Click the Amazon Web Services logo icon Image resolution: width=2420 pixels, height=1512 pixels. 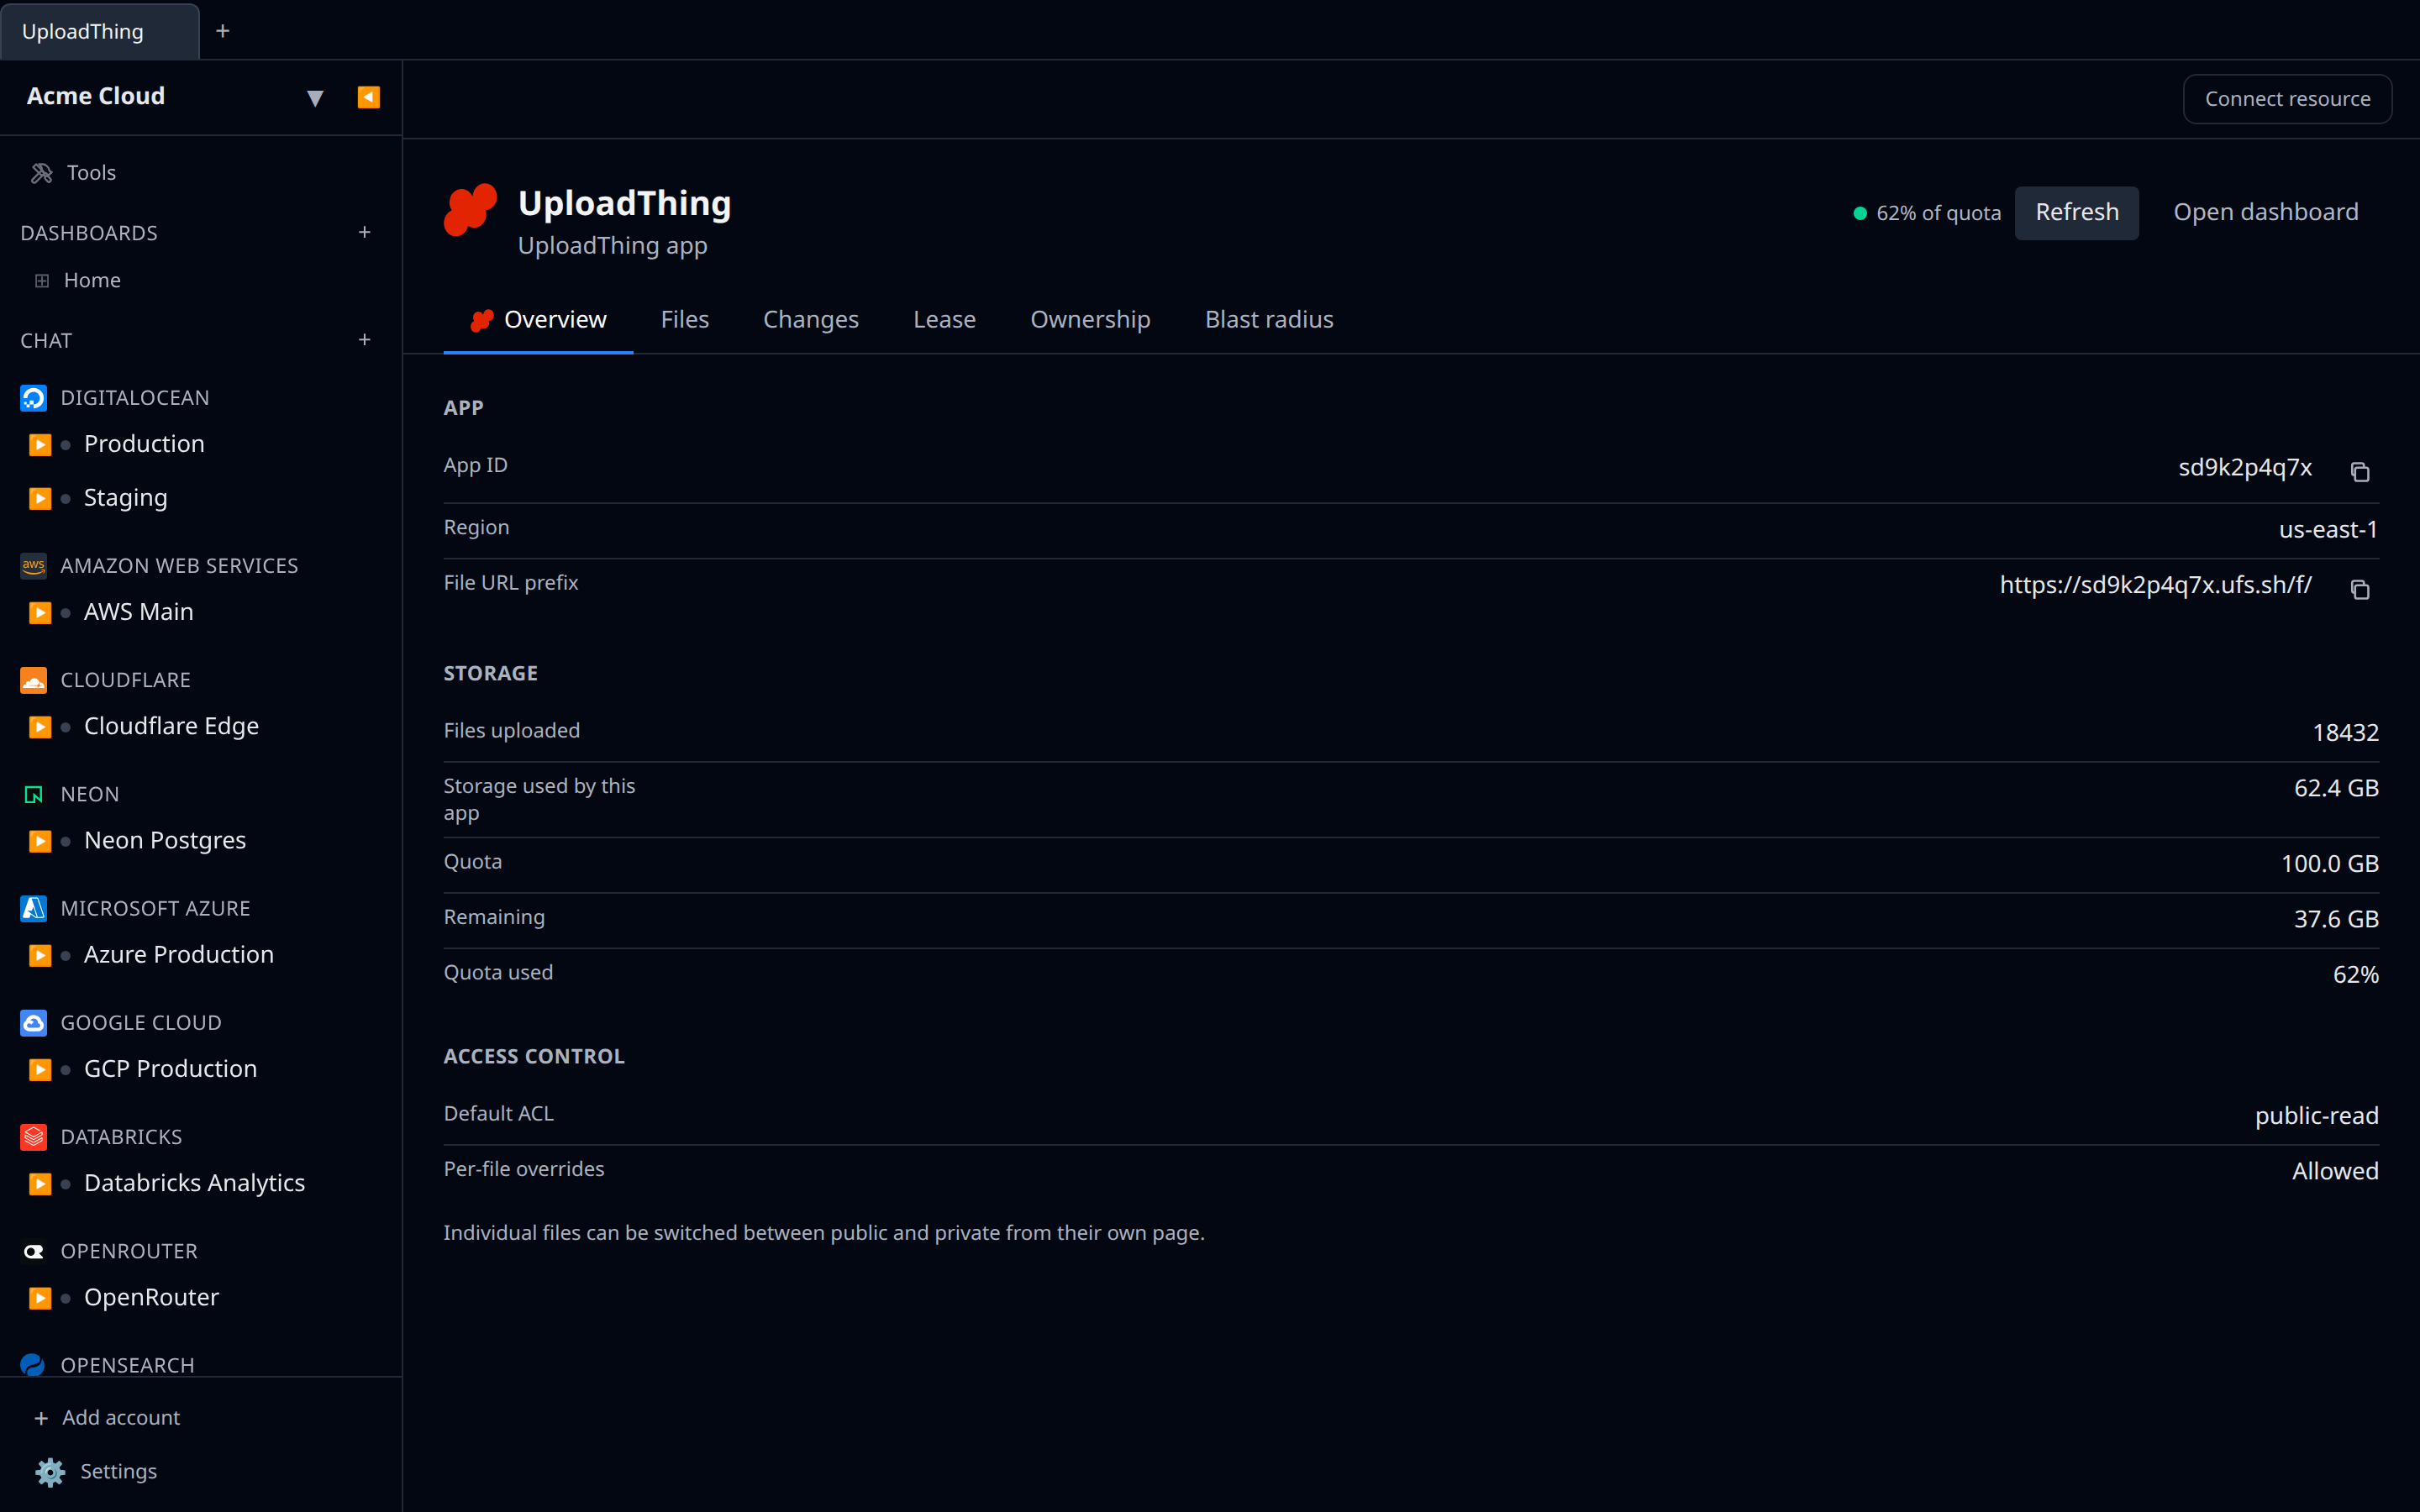click(33, 566)
